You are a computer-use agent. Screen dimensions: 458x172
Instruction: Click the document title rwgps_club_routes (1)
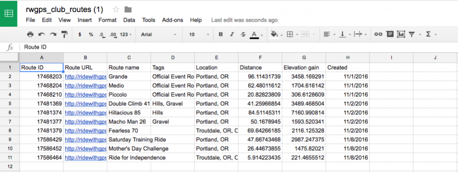coord(64,10)
